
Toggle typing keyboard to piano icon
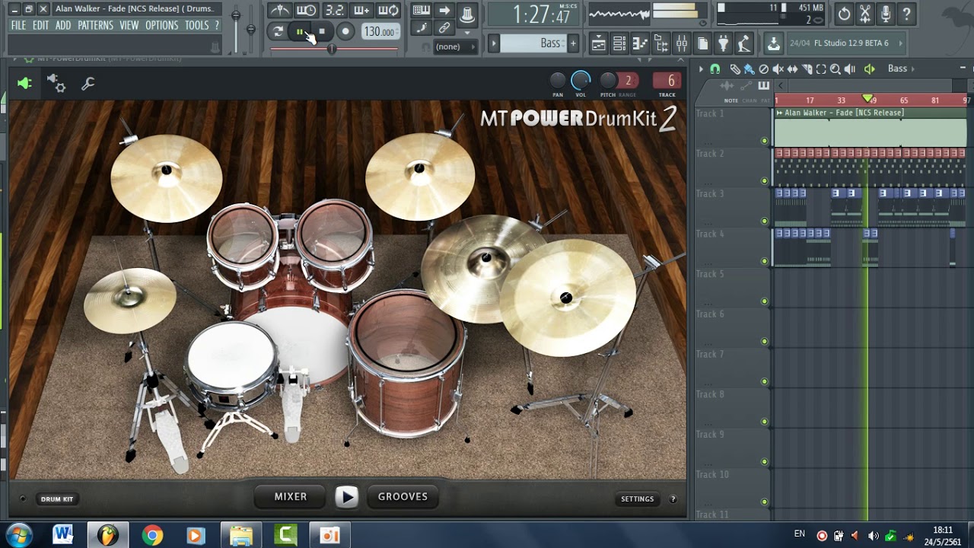421,11
